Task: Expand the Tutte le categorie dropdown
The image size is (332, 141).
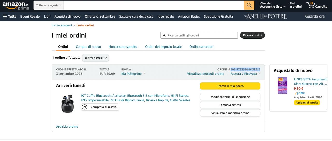Action: tap(49, 5)
